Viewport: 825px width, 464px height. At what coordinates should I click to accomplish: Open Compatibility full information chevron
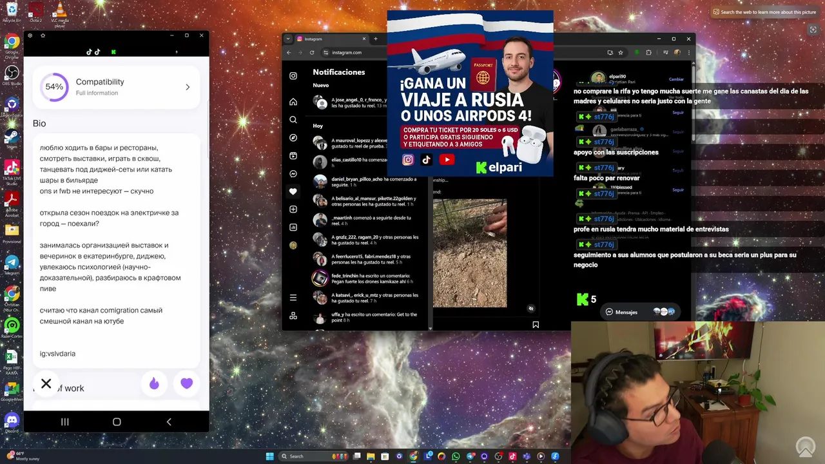coord(188,87)
